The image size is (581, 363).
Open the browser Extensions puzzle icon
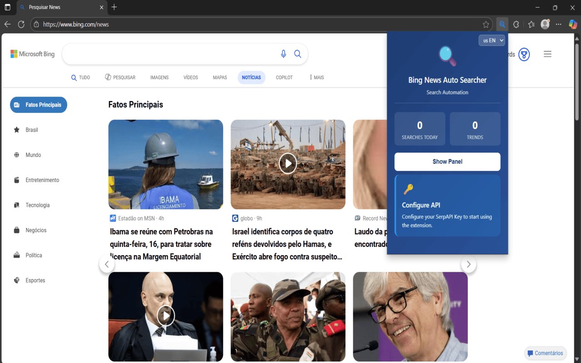[516, 25]
